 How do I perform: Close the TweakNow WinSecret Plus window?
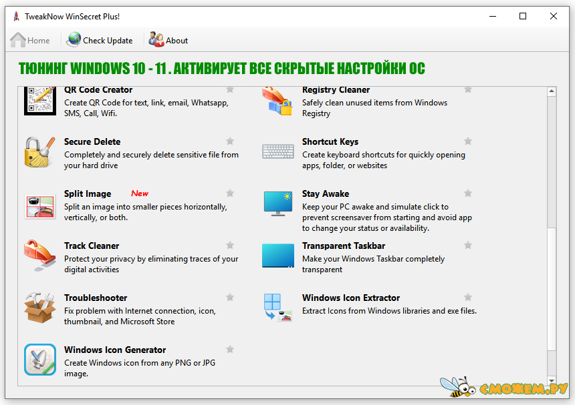pos(554,16)
